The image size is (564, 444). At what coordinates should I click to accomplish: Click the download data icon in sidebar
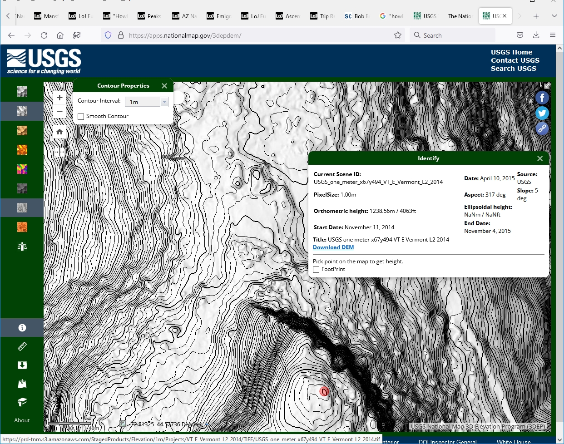pos(22,365)
